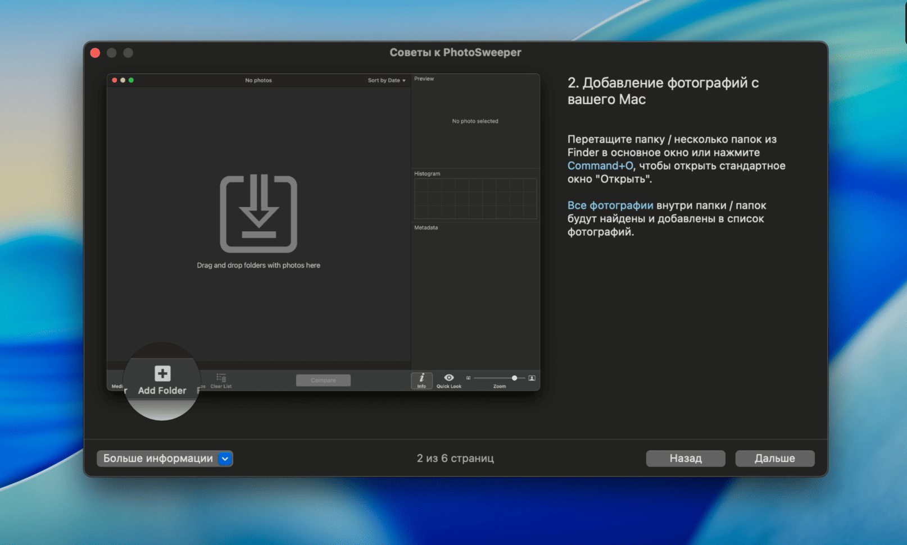Close the "Советы к PhotoSweeper" window
The height and width of the screenshot is (545, 907).
96,53
